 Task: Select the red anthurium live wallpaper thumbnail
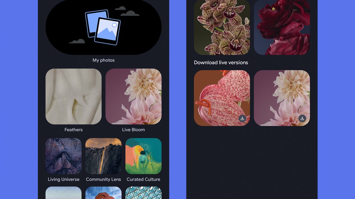click(222, 98)
